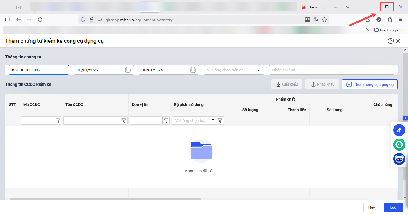The width and height of the screenshot is (408, 215).
Task: View site security padlock info
Action: (92, 20)
